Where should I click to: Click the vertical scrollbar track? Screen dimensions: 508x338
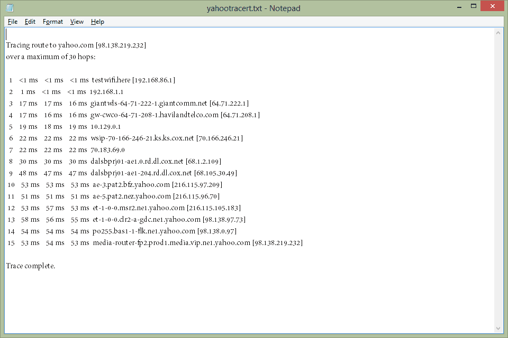[x=498, y=180]
